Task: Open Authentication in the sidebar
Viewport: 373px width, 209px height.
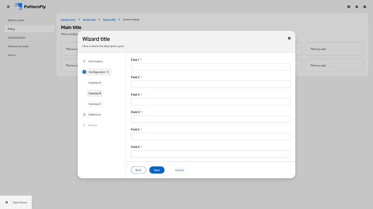Action: (17, 38)
